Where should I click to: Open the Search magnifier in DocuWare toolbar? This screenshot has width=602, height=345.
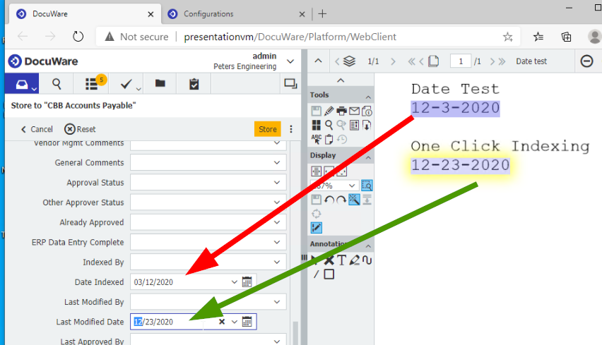pos(57,84)
